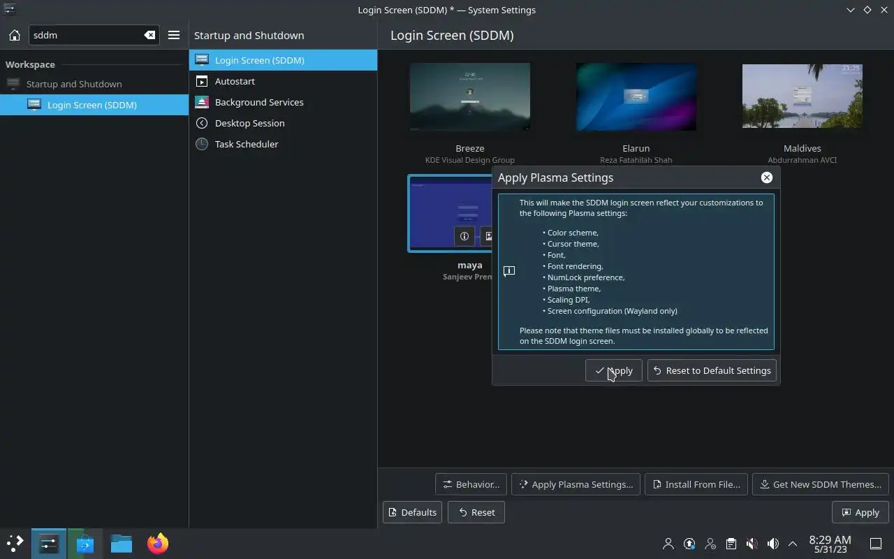
Task: Click the muted audio tray icon
Action: coord(752,544)
